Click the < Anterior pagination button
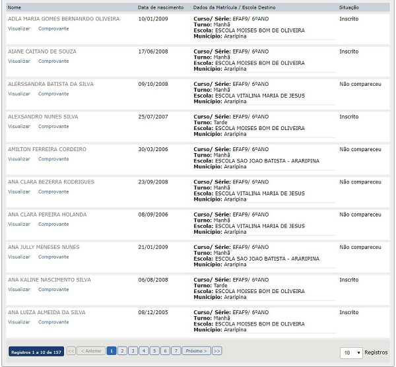The width and height of the screenshot is (396, 367). [x=91, y=351]
